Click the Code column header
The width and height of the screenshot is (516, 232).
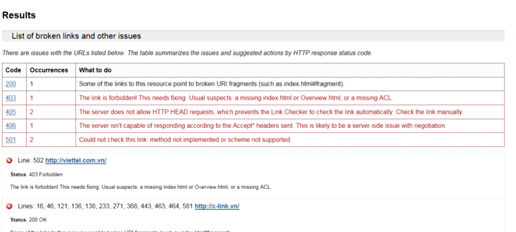point(13,70)
